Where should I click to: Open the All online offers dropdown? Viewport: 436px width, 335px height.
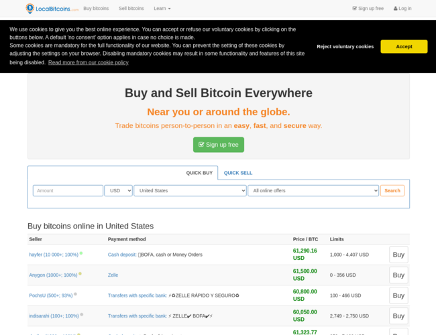pyautogui.click(x=313, y=190)
